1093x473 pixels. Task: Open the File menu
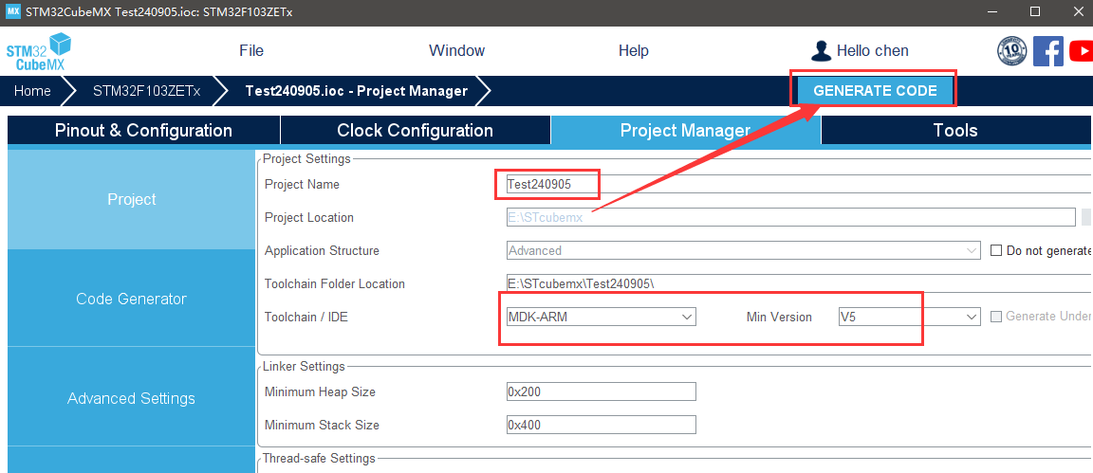tap(251, 51)
